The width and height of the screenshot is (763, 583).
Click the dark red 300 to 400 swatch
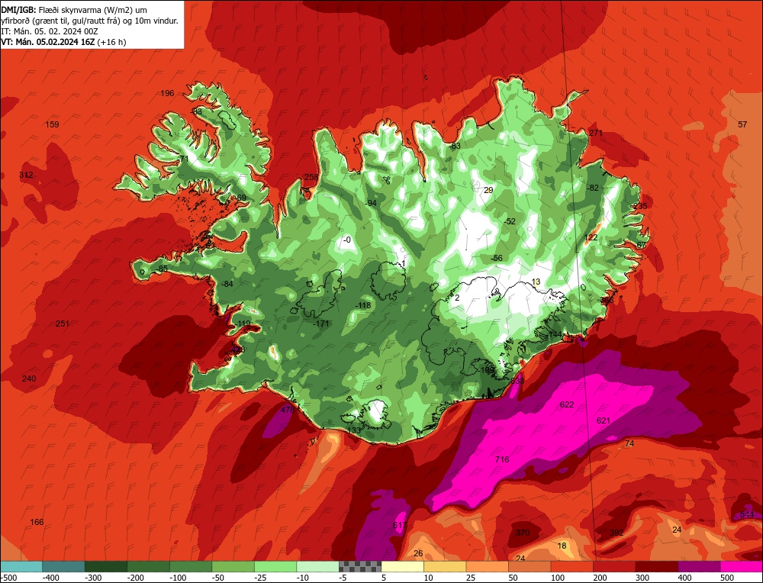[x=657, y=566]
